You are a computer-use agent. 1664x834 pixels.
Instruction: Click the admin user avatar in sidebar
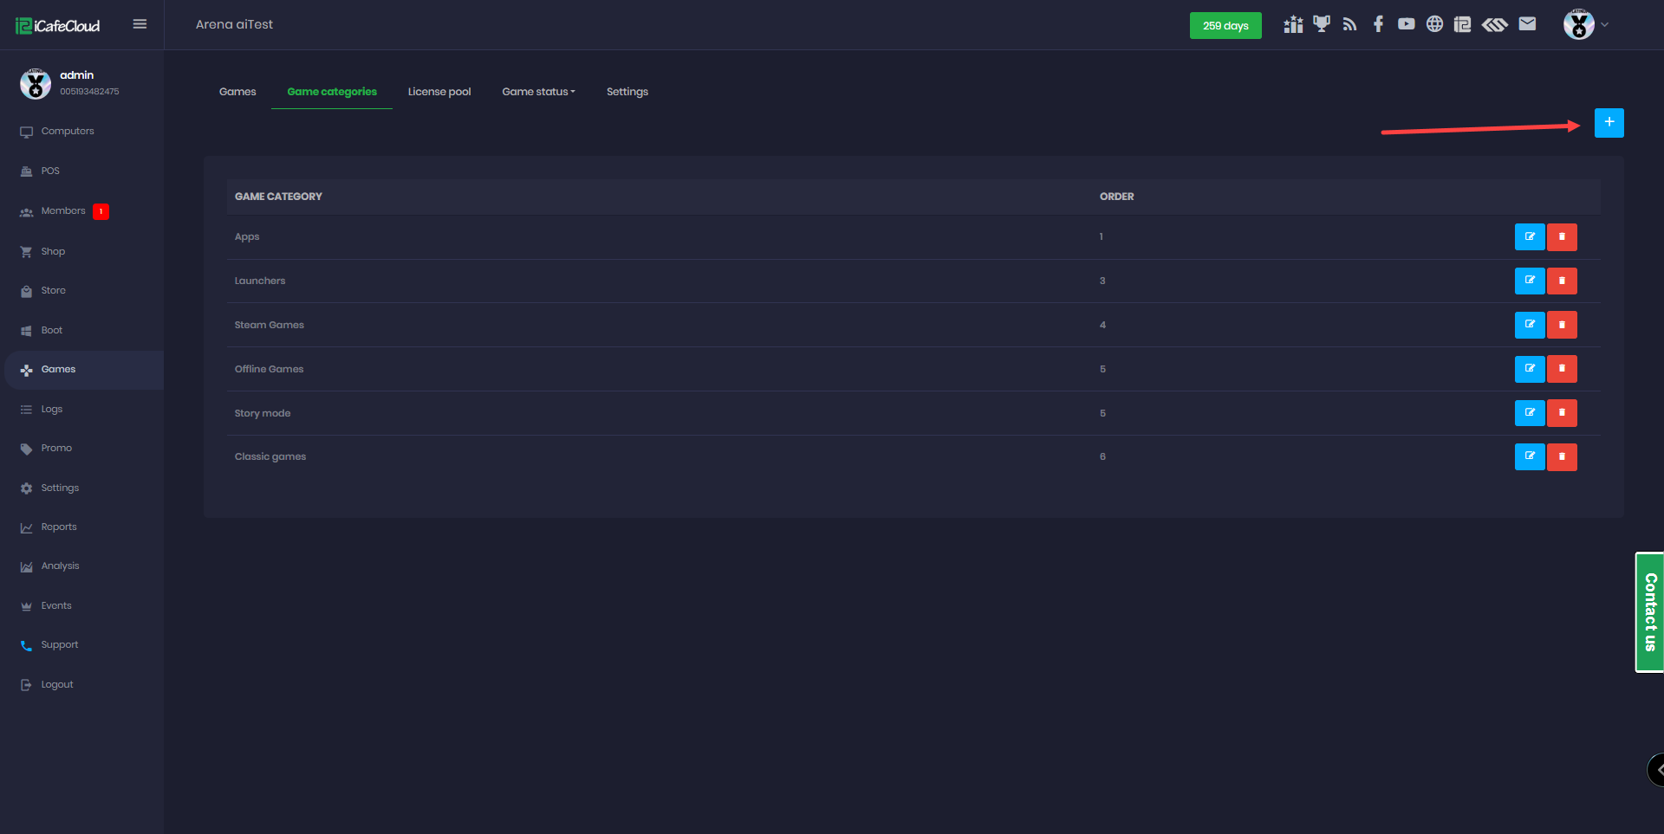point(36,83)
